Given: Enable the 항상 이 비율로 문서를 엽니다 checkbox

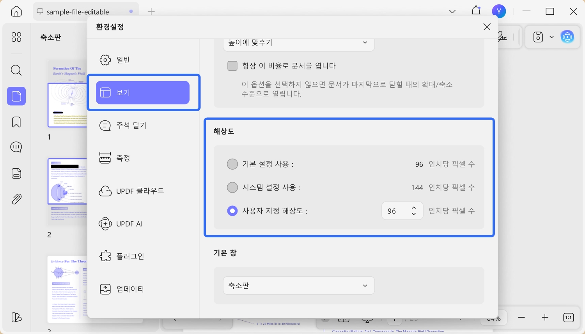Looking at the screenshot, I should pos(232,66).
